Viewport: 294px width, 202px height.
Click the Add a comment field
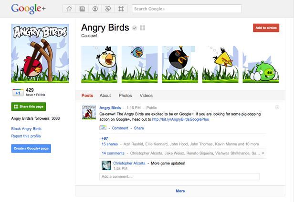pos(179,176)
